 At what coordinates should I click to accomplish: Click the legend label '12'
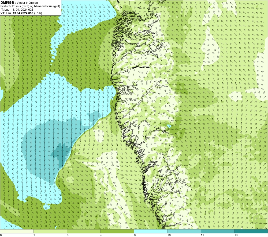tap(203, 235)
